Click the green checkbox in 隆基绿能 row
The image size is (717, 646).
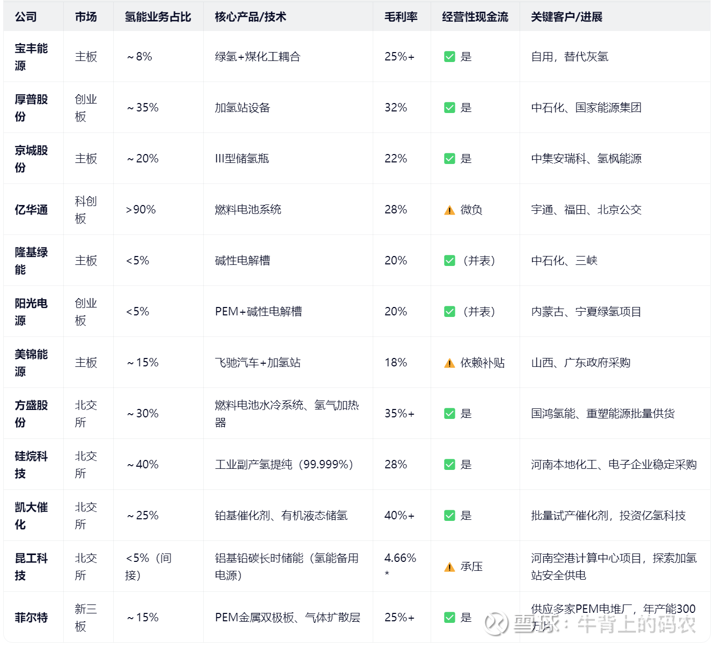pyautogui.click(x=450, y=261)
